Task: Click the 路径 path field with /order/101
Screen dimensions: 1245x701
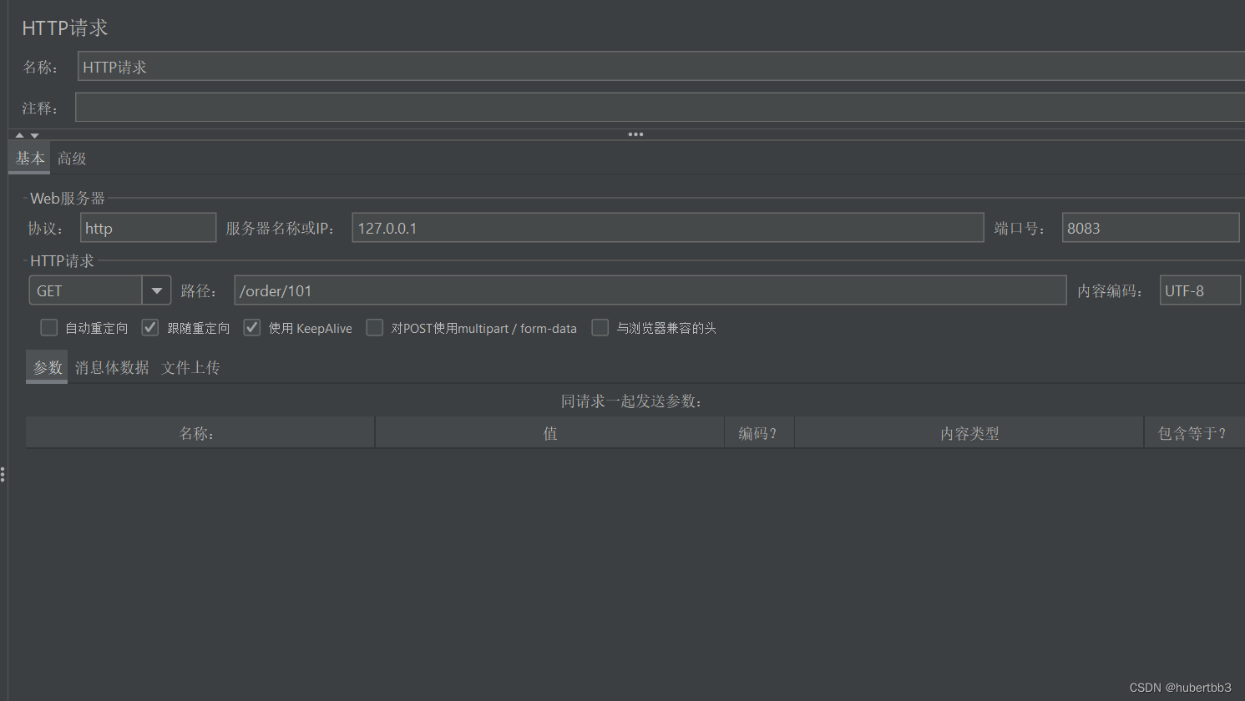Action: [x=650, y=290]
